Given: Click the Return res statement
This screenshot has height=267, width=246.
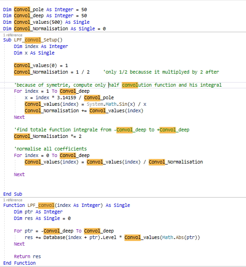Looking at the screenshot, I should point(27,256).
